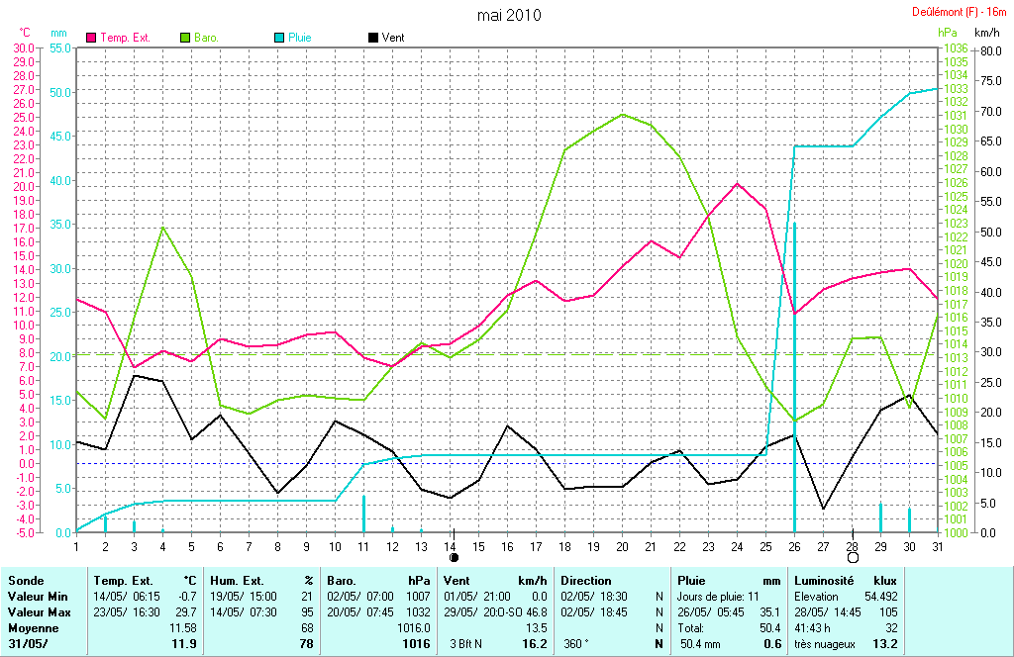Click the Sonde header in the table

[x=26, y=581]
